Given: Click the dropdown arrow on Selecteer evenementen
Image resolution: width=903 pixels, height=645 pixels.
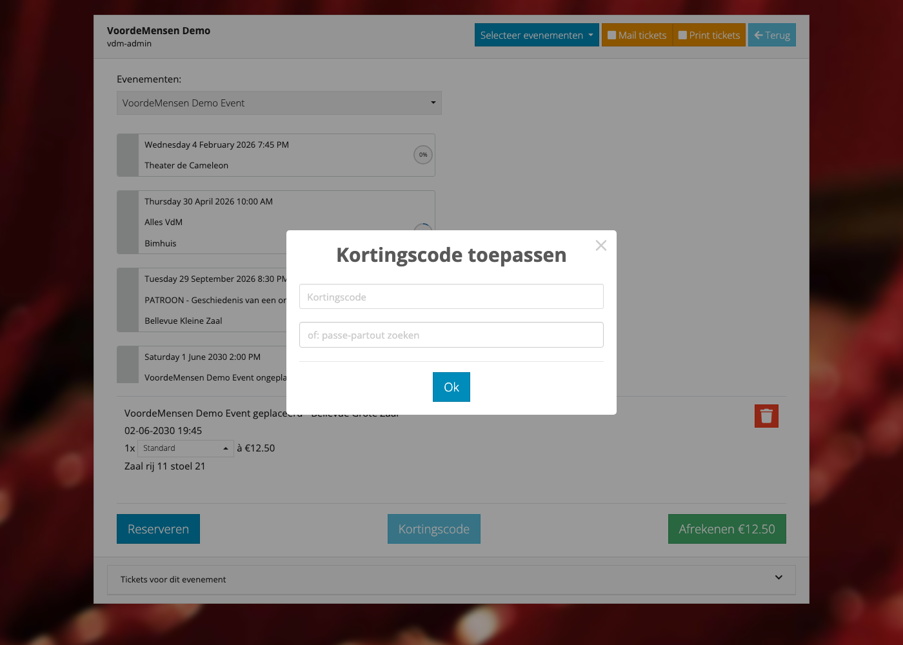Looking at the screenshot, I should click(591, 35).
